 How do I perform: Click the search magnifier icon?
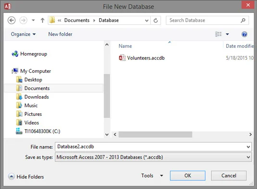243,20
